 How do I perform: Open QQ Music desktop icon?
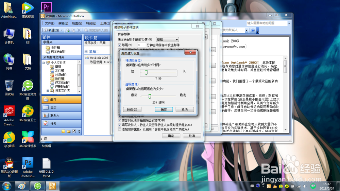(9, 139)
